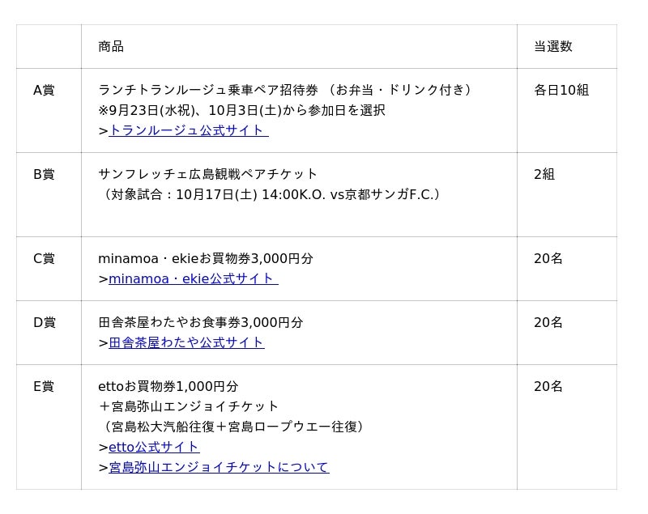Select the E賞 row label
648x514 pixels.
pyautogui.click(x=44, y=386)
